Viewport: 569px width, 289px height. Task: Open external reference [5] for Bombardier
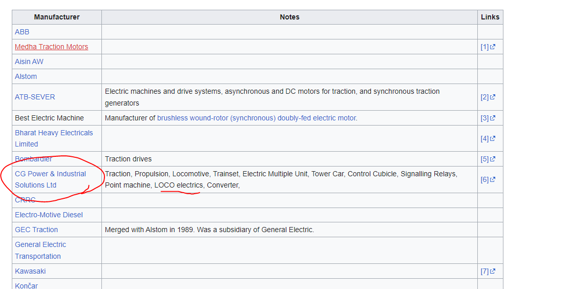pyautogui.click(x=488, y=159)
